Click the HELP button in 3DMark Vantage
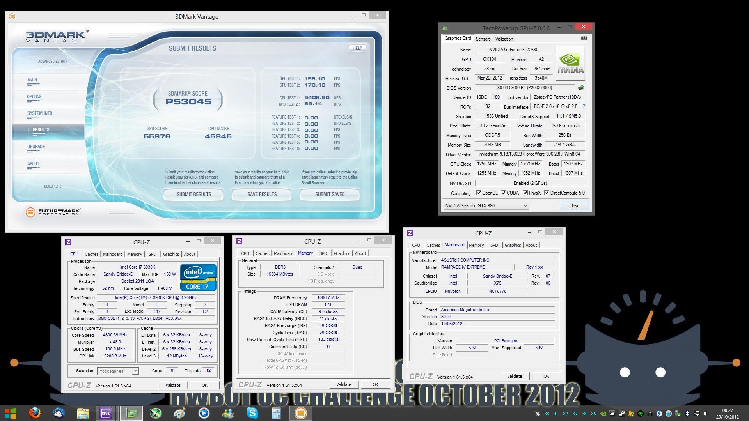The image size is (749, 421). click(357, 48)
